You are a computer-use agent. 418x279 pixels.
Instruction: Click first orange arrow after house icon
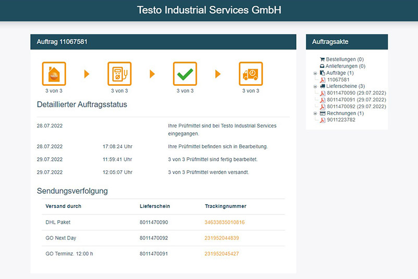pyautogui.click(x=87, y=74)
